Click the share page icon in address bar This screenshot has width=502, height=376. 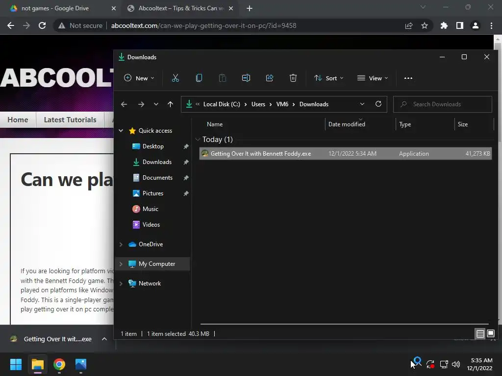(409, 25)
